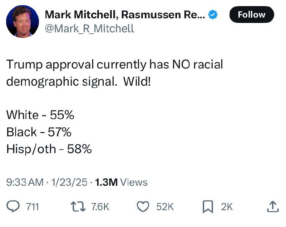
Task: Tap the reply speech bubble icon
Action: coord(13,207)
